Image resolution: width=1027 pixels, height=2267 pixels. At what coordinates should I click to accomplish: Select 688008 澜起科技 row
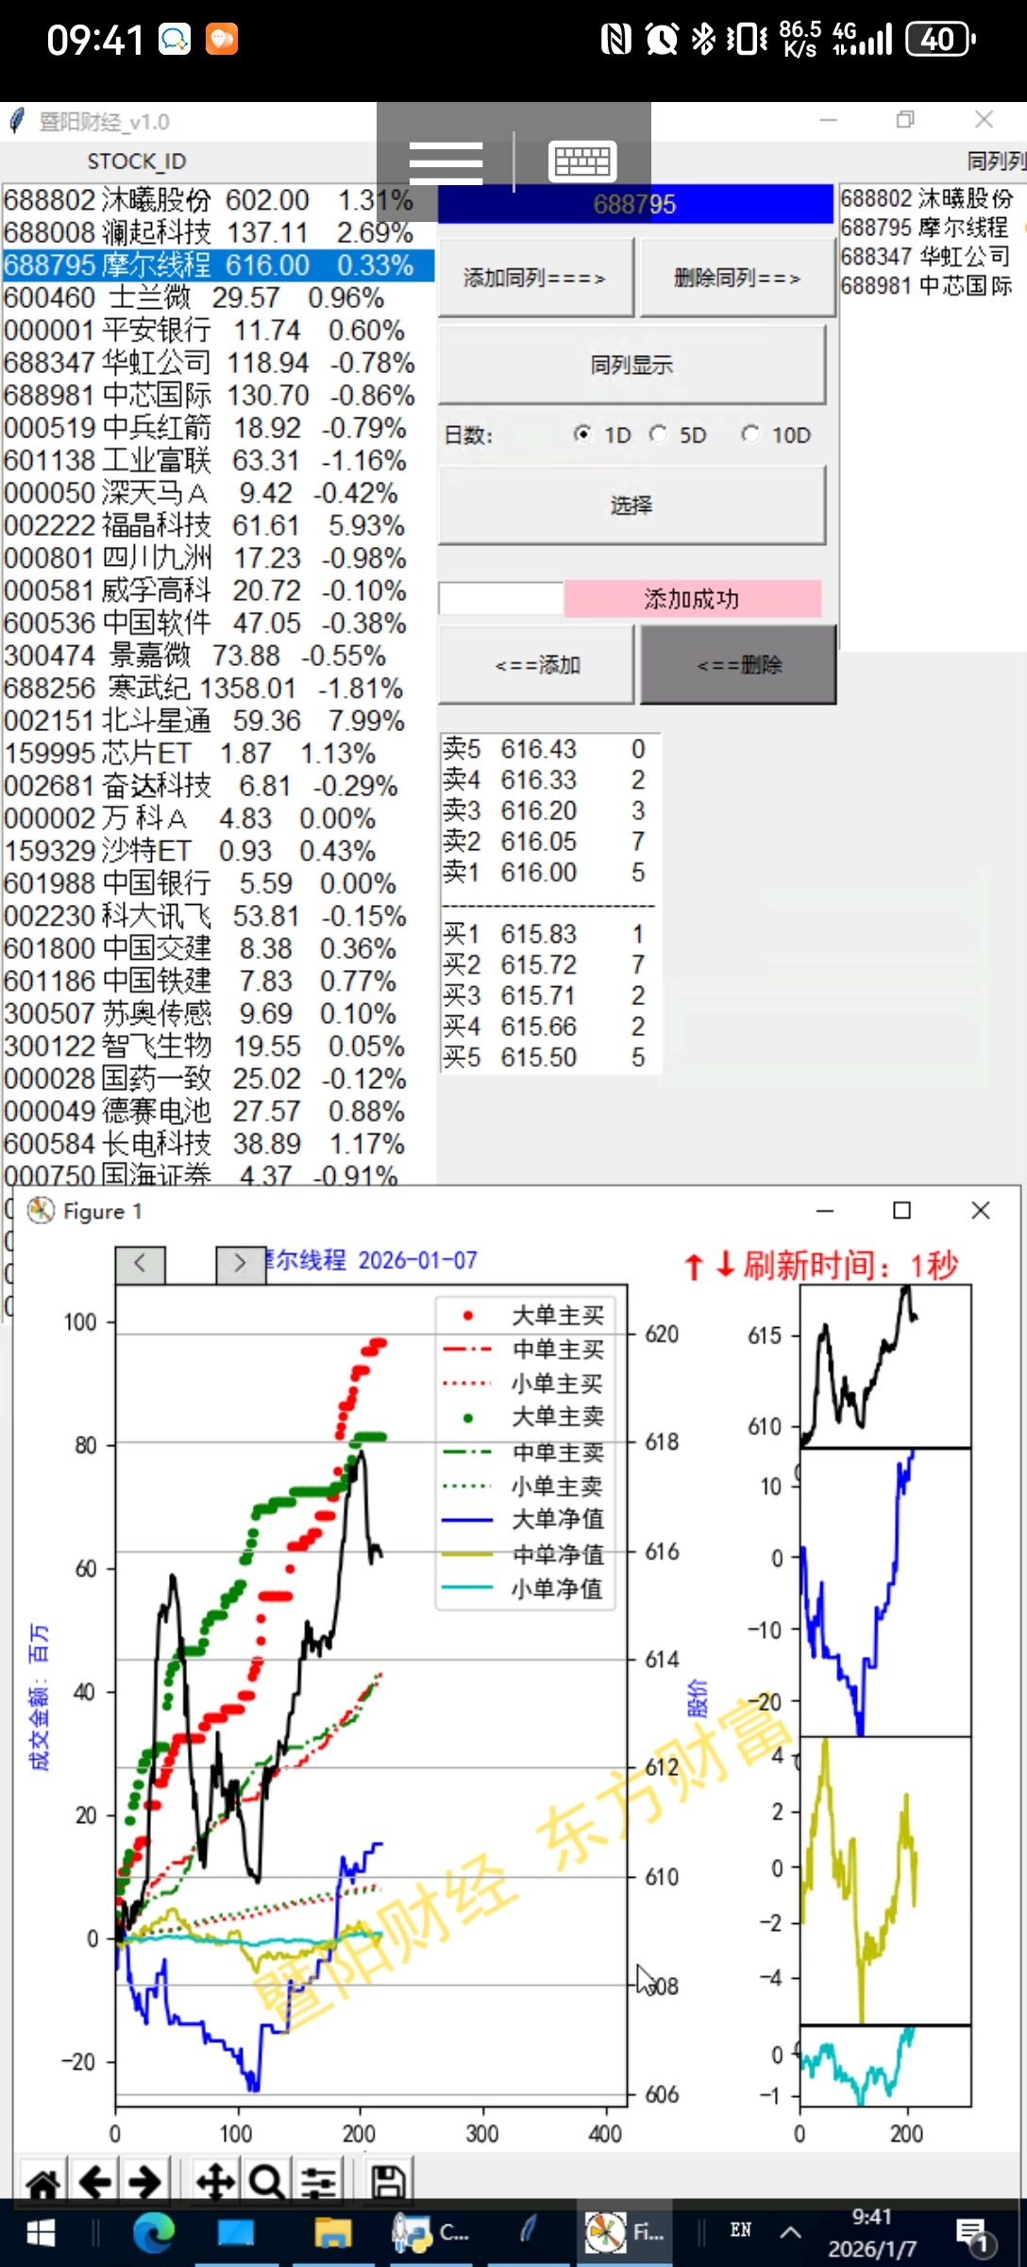tap(217, 232)
